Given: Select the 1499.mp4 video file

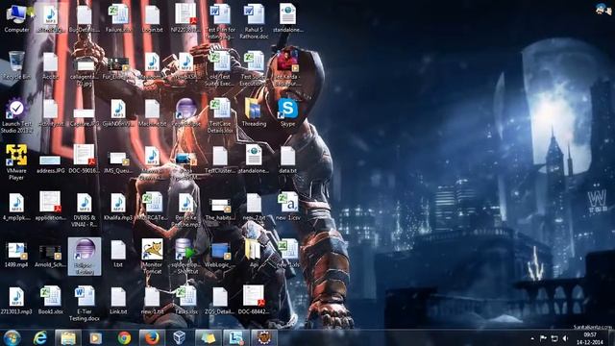Looking at the screenshot, I should 16,254.
